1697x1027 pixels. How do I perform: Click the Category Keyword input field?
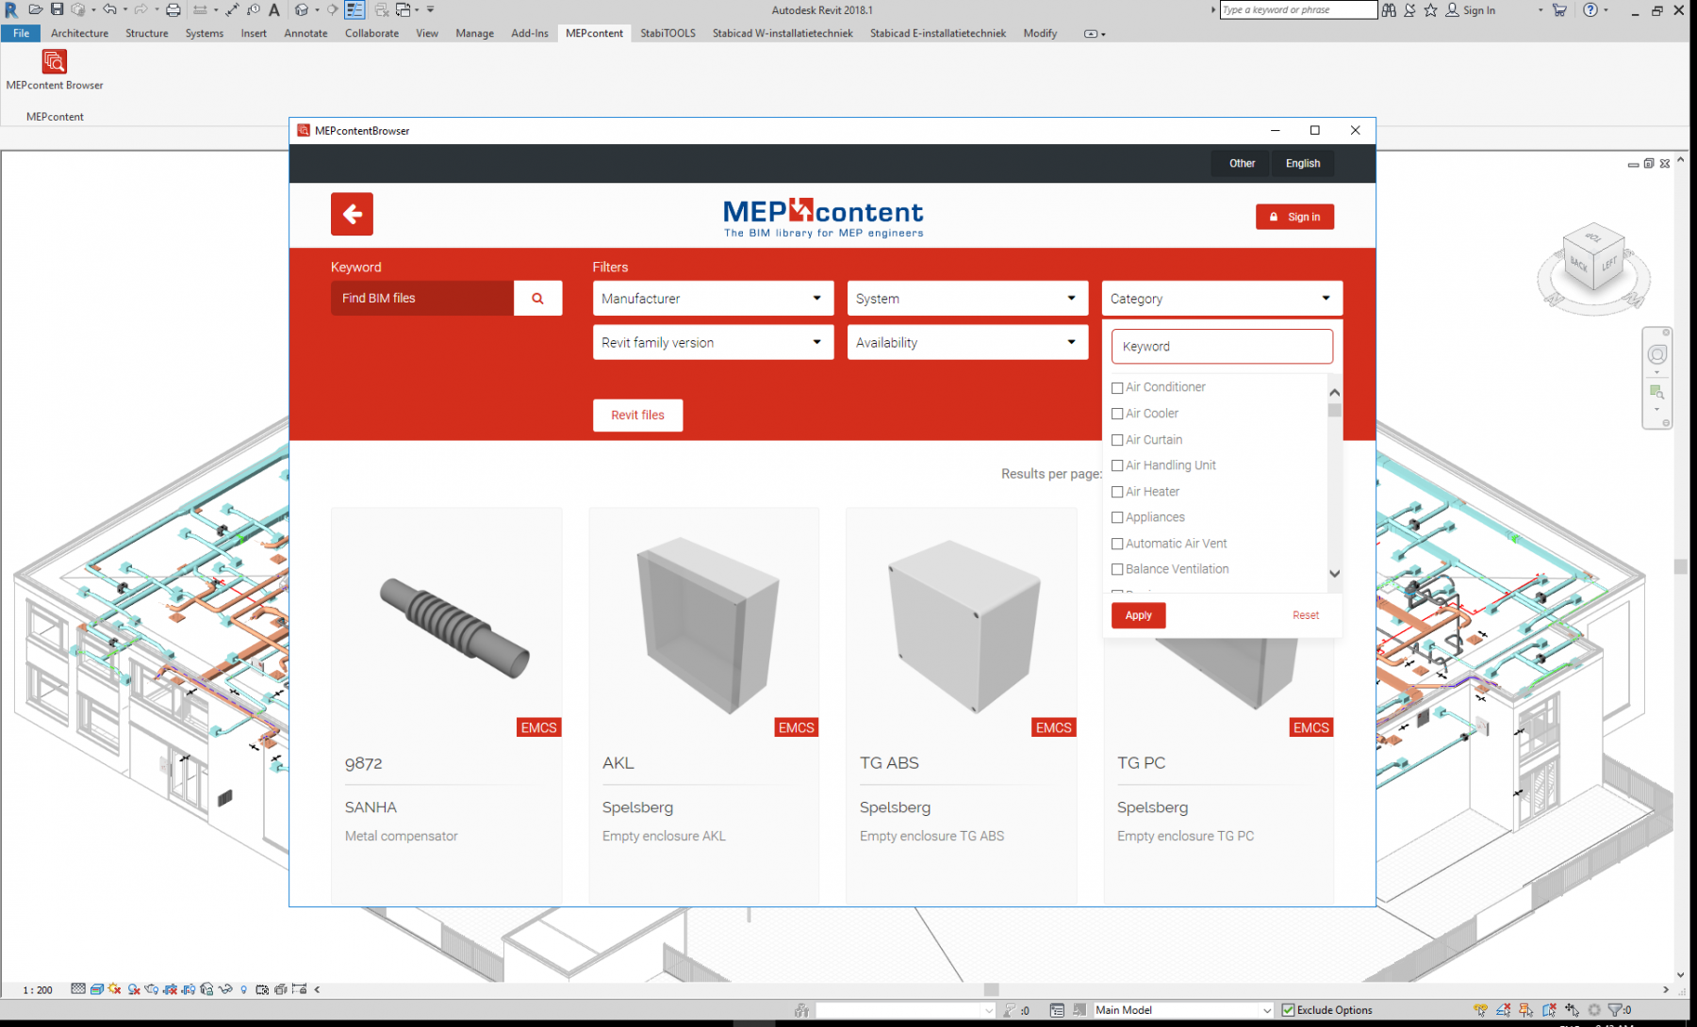[x=1222, y=346]
